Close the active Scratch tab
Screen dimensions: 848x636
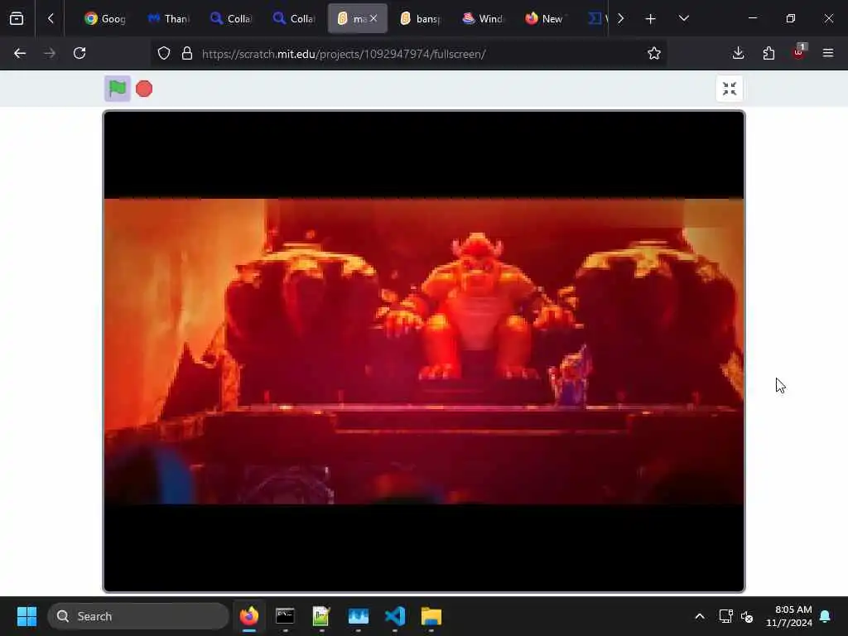tap(373, 18)
